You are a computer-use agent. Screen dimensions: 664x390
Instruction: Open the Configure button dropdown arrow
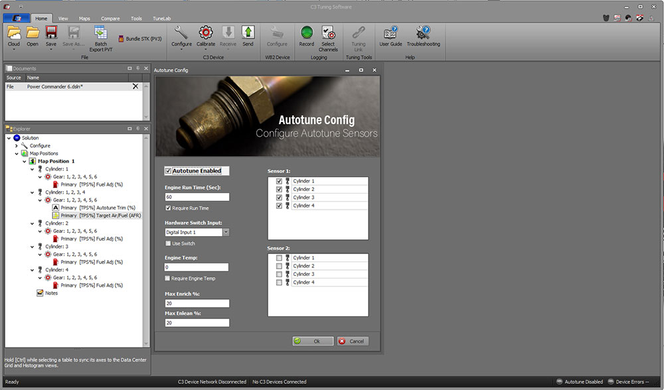(x=181, y=50)
